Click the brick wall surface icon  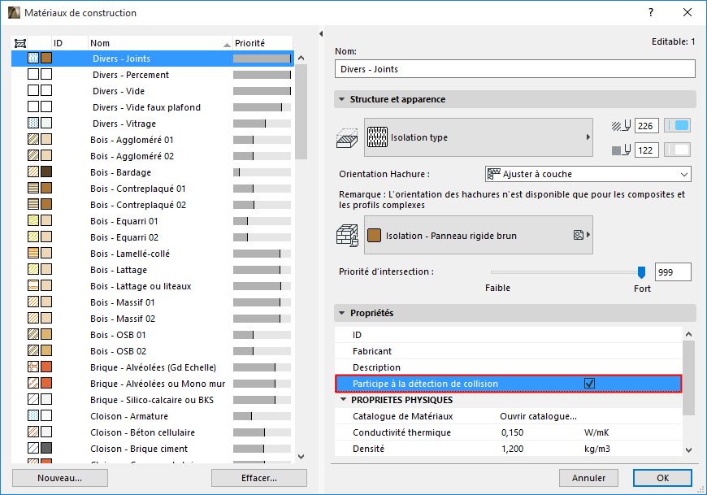pyautogui.click(x=347, y=236)
